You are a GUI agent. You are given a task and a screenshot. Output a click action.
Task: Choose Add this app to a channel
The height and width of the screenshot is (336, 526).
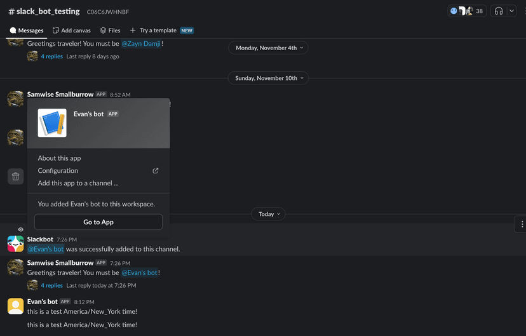tap(78, 183)
